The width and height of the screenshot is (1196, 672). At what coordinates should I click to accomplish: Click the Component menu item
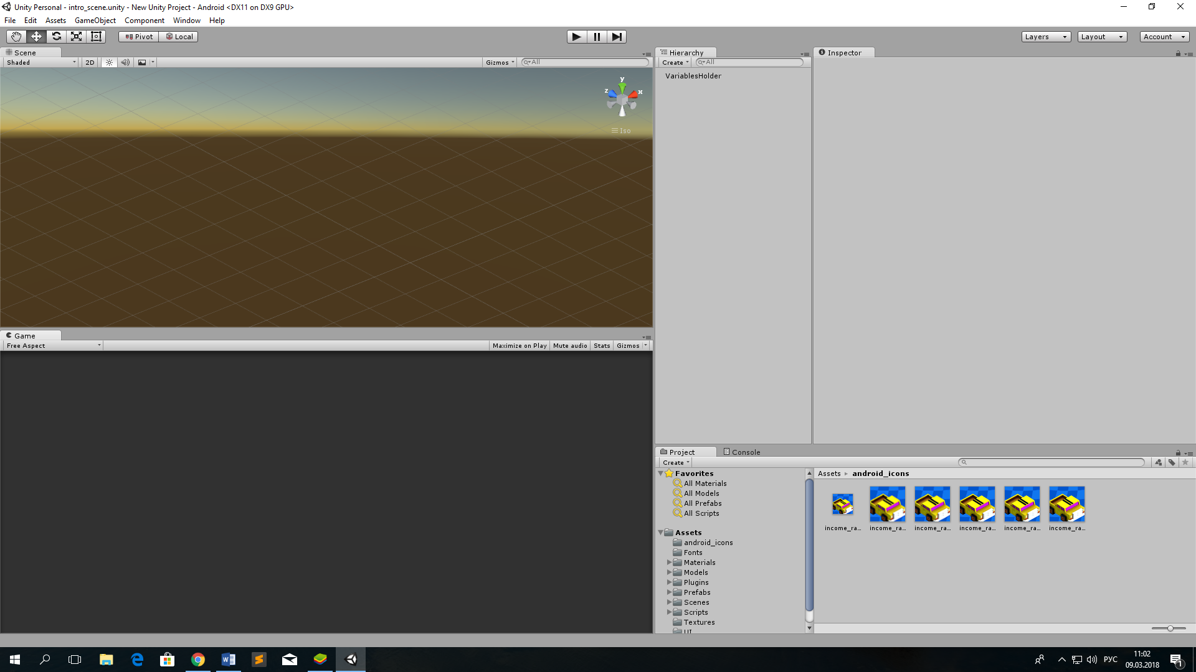(x=144, y=21)
